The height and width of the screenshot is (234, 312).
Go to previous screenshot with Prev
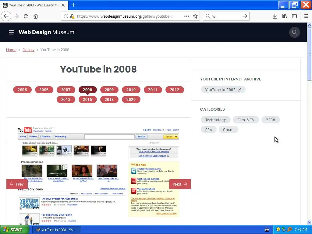17,184
